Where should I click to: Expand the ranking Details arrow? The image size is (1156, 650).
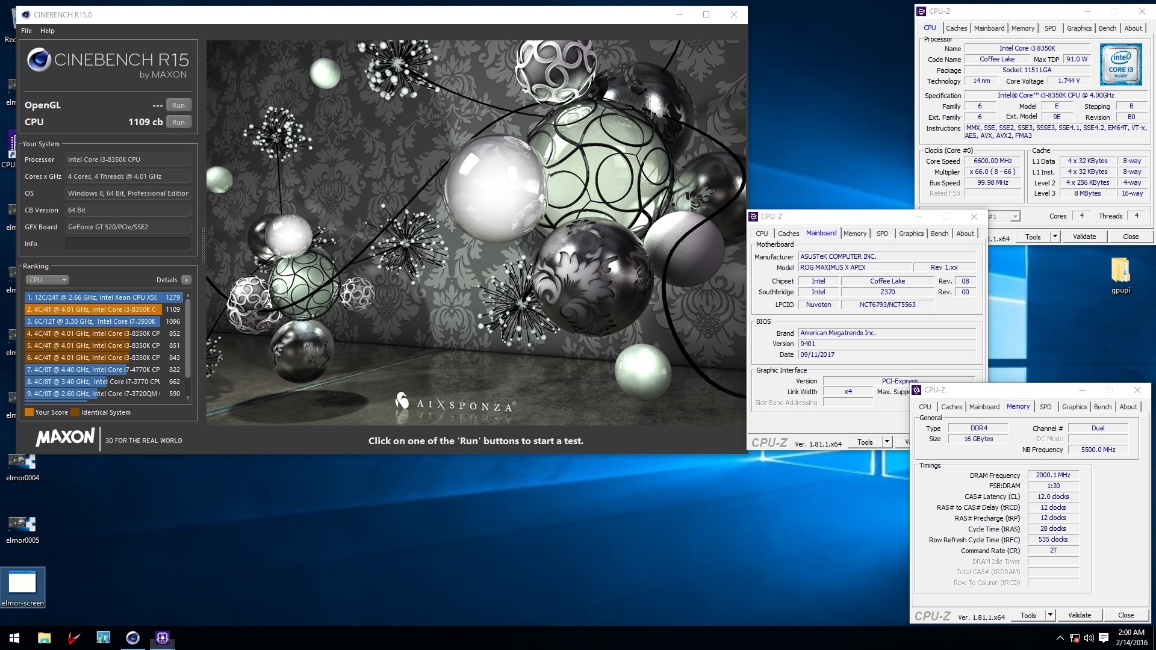(x=187, y=280)
